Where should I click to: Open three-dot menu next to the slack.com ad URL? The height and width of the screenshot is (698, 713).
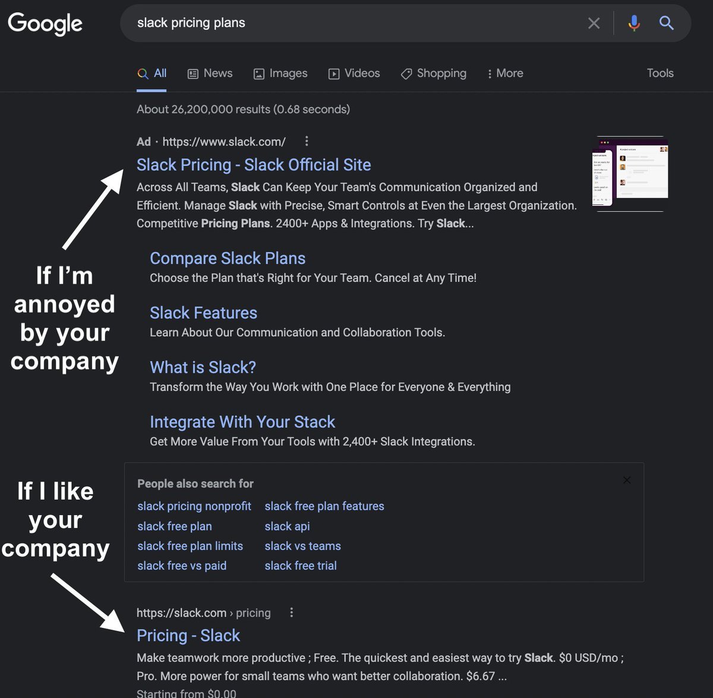pyautogui.click(x=307, y=141)
